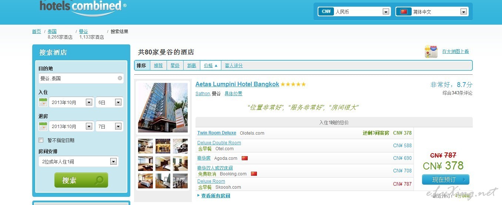The height and width of the screenshot is (205, 502).
Task: Open the check-out calendar icon
Action: (x=43, y=126)
